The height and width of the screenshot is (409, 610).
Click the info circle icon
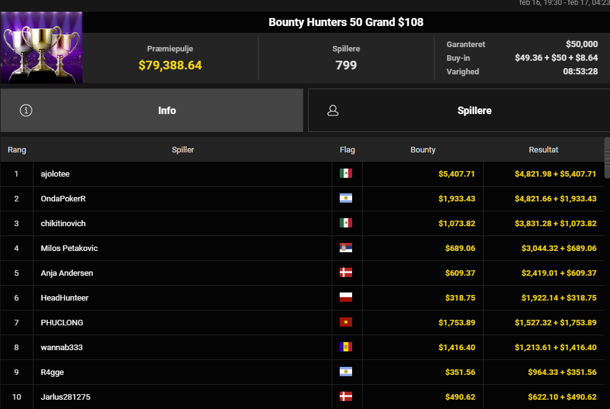tap(26, 110)
